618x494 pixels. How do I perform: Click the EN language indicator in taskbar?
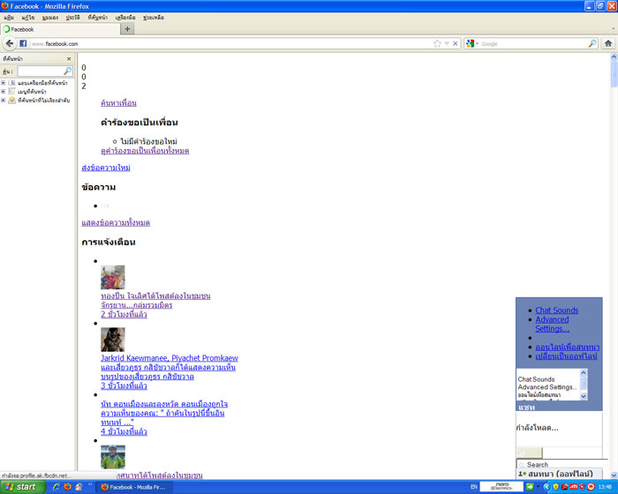click(x=474, y=487)
